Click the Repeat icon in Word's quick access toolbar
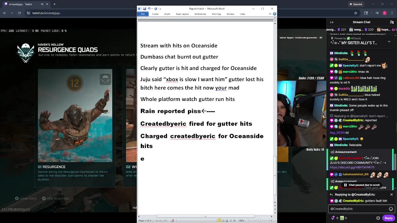 click(x=156, y=9)
